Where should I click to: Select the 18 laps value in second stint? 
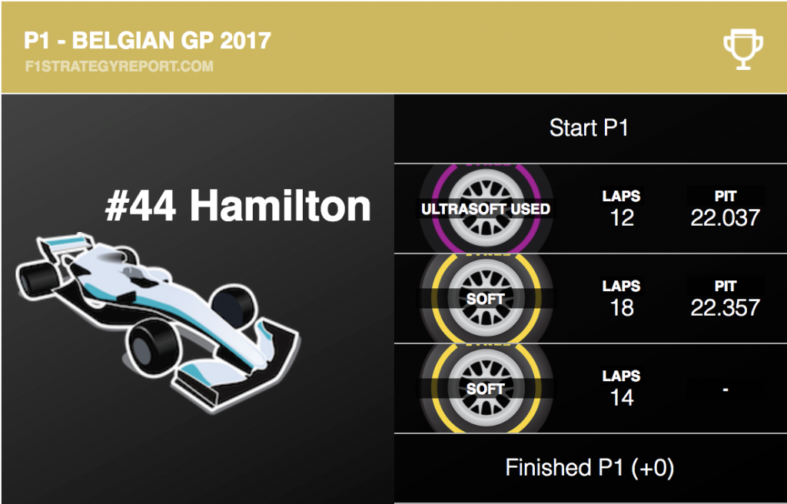point(622,308)
